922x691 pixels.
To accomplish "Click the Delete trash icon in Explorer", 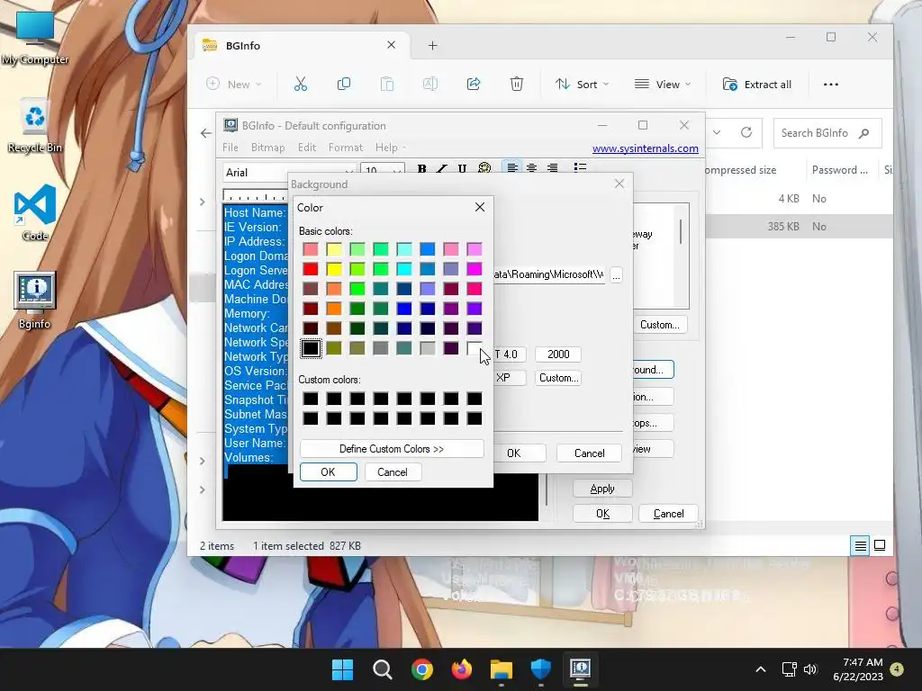I will [x=516, y=84].
